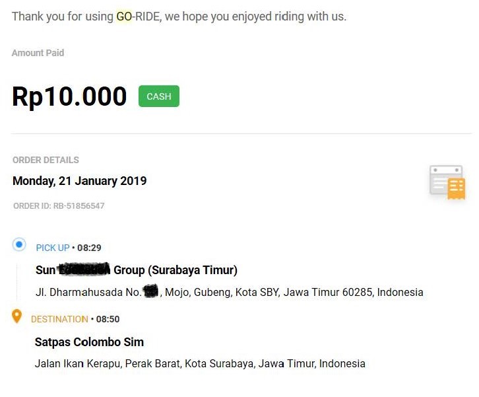The height and width of the screenshot is (397, 479).
Task: Click the ORDER DETAILS heading
Action: point(46,160)
